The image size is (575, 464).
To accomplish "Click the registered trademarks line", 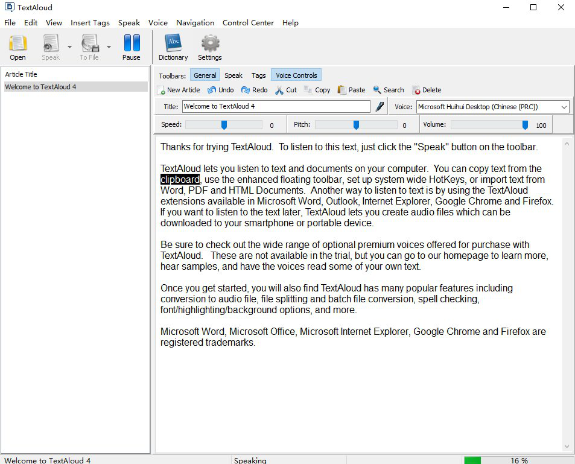I will coord(208,342).
